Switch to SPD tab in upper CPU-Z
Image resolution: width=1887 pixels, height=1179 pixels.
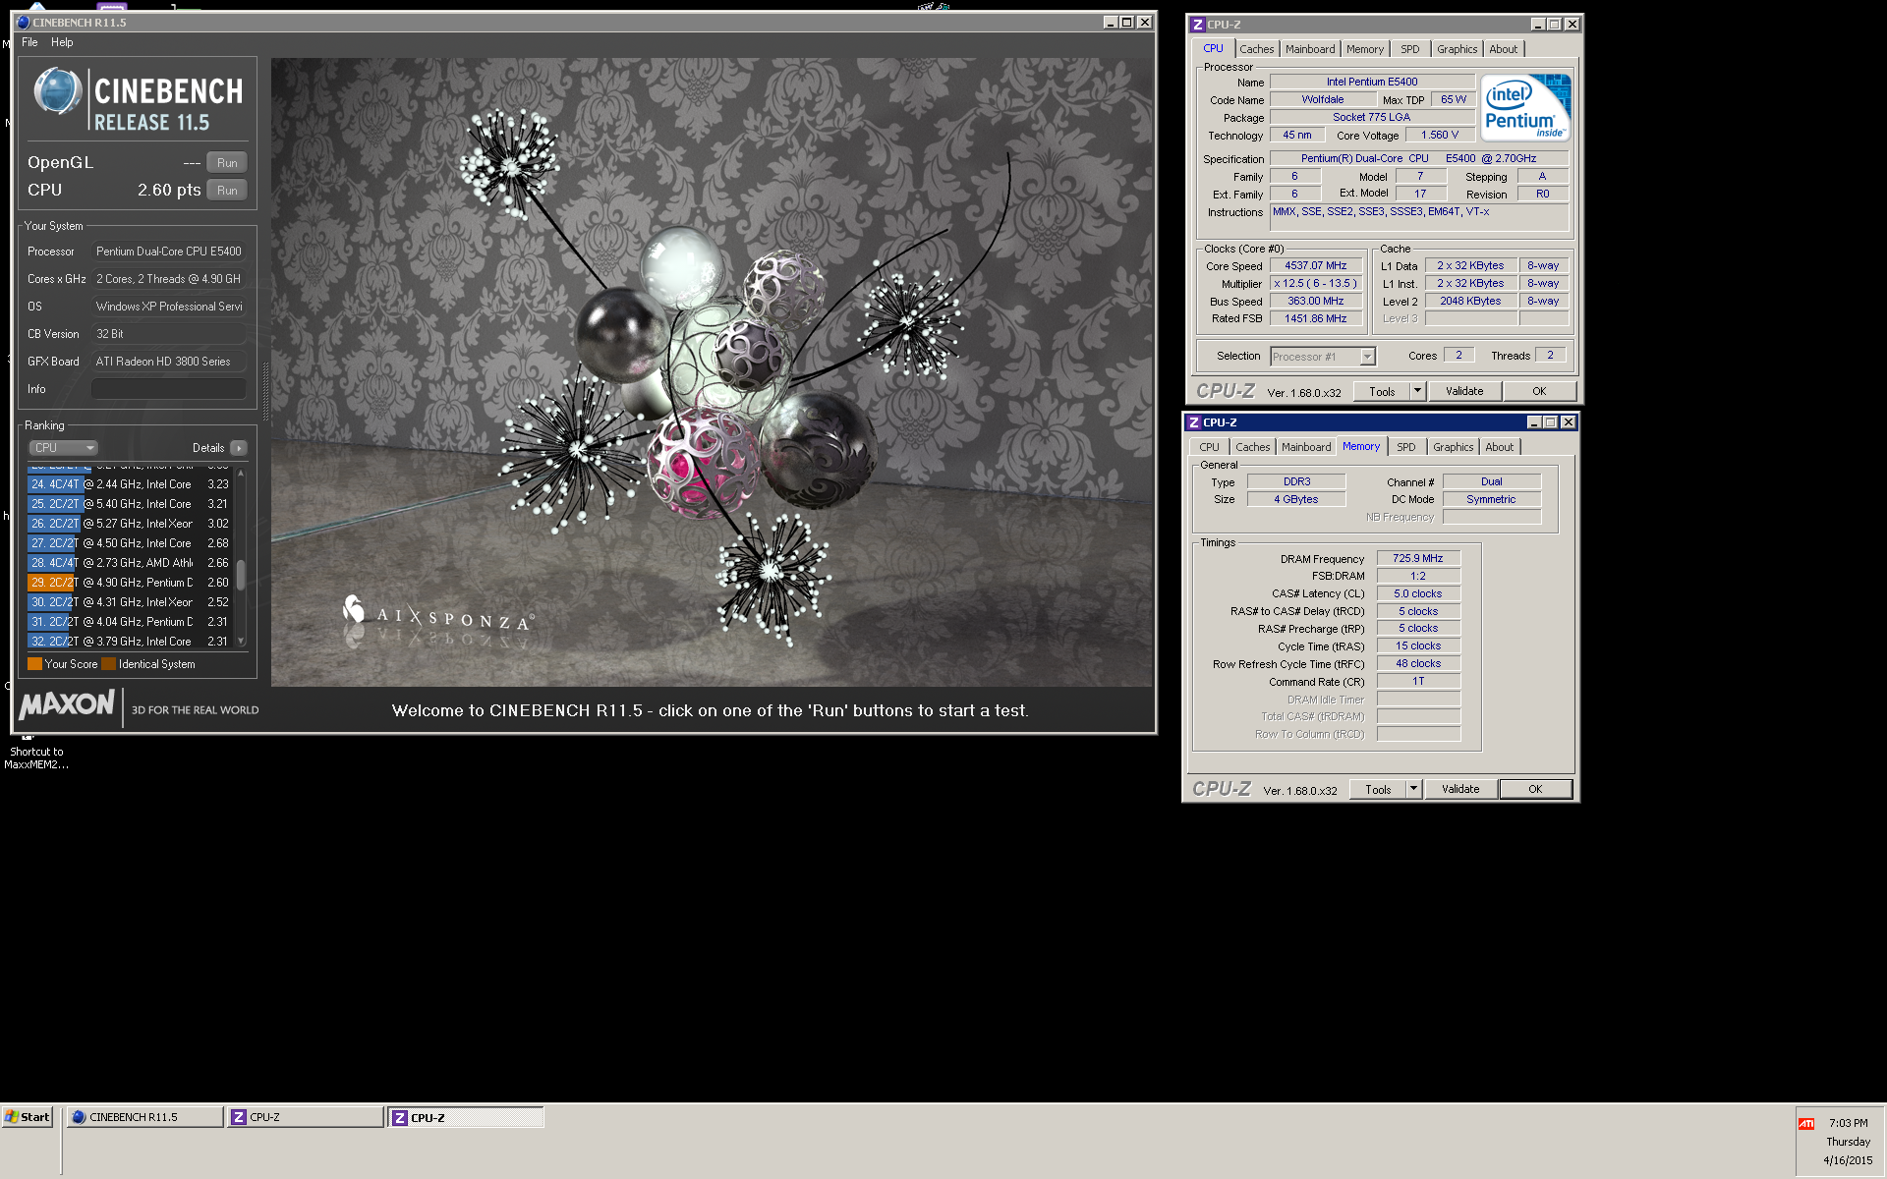tap(1410, 49)
